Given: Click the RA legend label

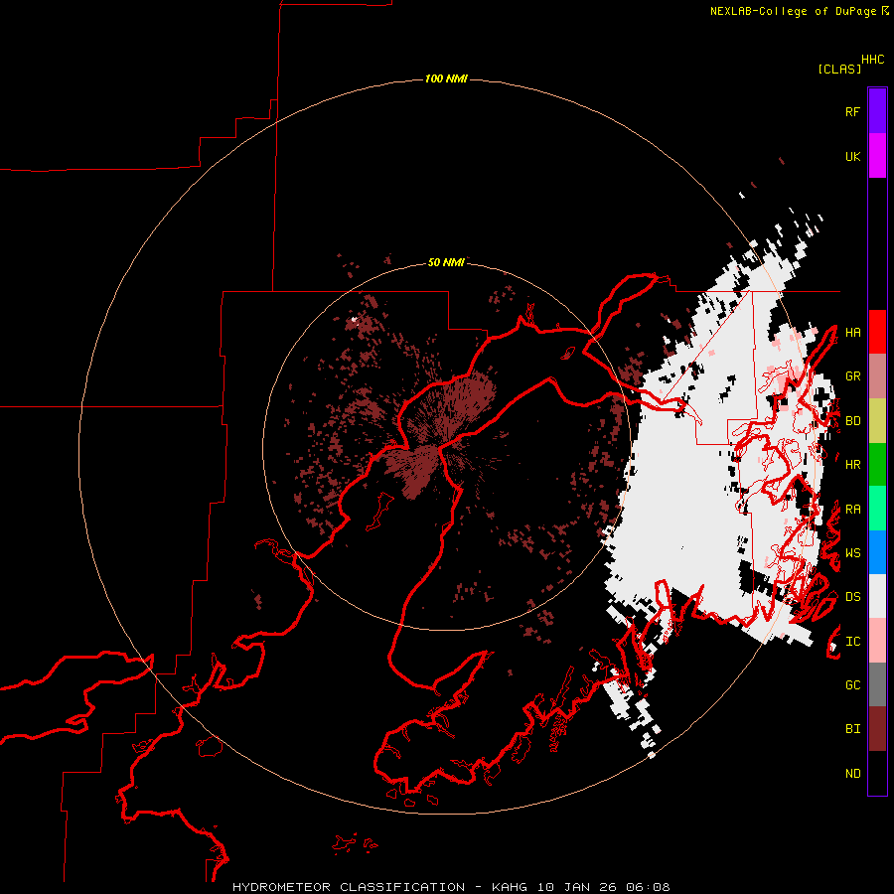Looking at the screenshot, I should (x=852, y=510).
